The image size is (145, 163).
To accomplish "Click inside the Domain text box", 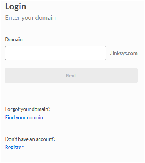I will [55, 53].
